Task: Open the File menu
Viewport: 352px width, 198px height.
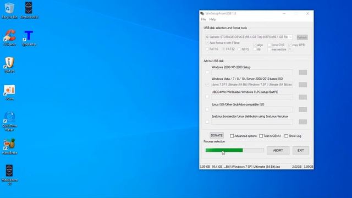Action: (204, 20)
